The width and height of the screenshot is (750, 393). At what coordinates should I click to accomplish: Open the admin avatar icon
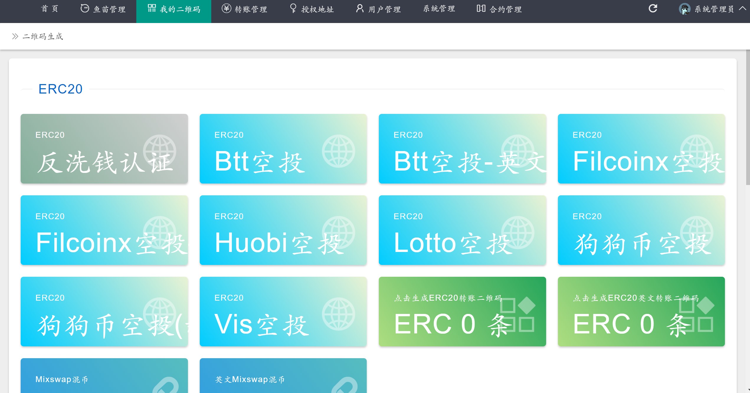point(685,9)
